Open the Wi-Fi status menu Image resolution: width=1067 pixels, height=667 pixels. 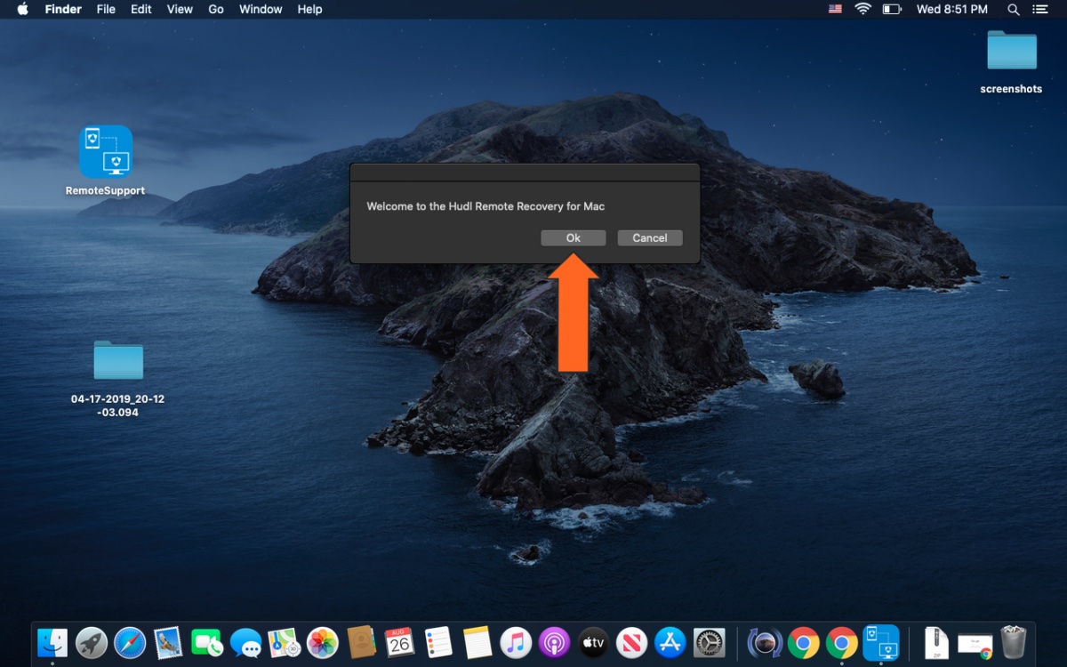[862, 9]
